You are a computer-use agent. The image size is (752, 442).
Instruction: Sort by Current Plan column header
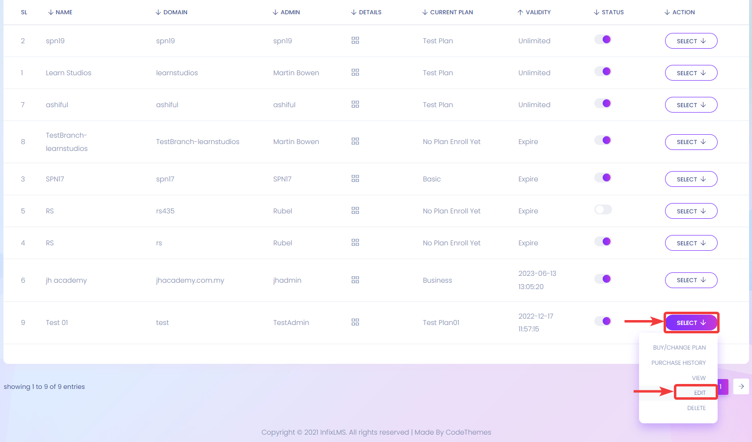point(447,12)
